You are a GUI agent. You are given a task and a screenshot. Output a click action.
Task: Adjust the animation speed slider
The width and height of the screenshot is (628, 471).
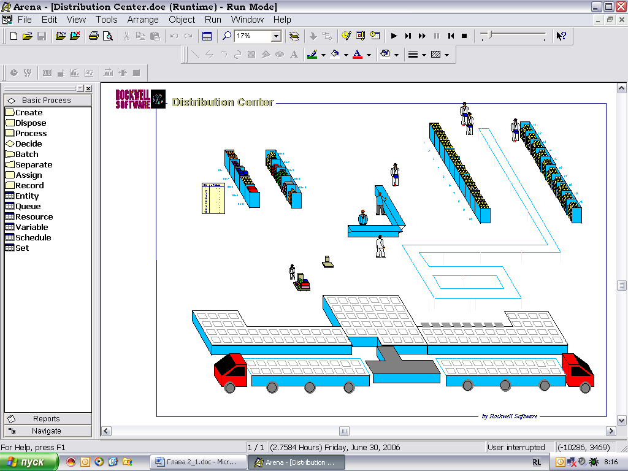(490, 35)
